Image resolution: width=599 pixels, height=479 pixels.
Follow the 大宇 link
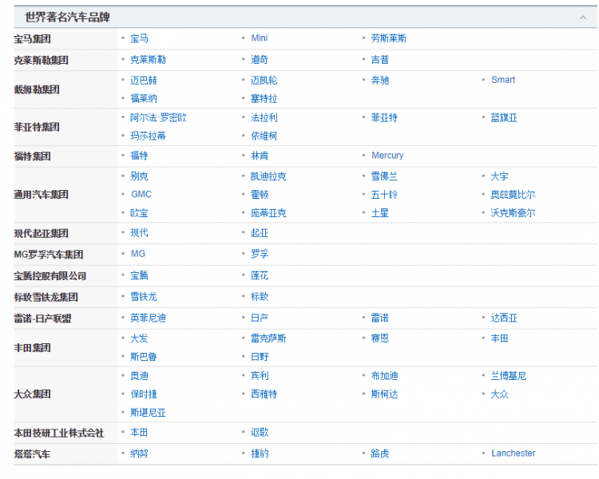point(500,176)
